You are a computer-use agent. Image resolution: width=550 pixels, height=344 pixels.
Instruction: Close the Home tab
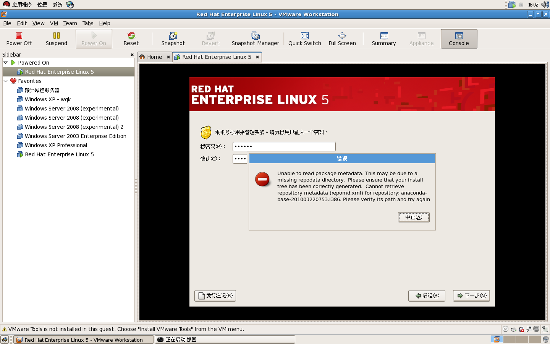click(168, 57)
